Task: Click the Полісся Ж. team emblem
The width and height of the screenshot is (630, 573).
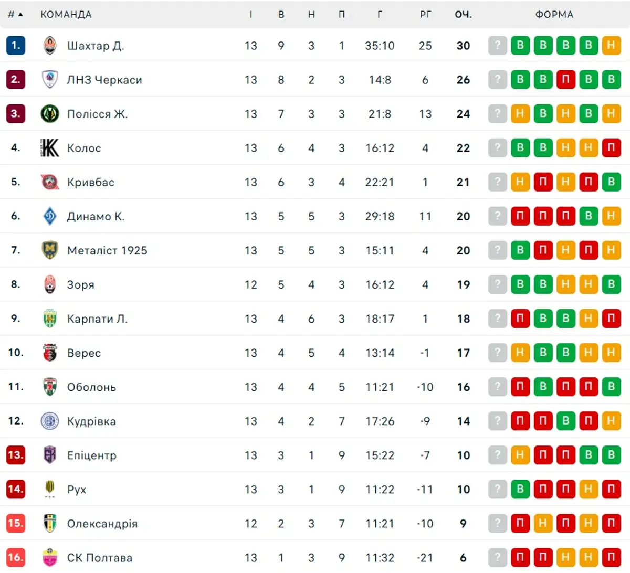Action: 50,114
